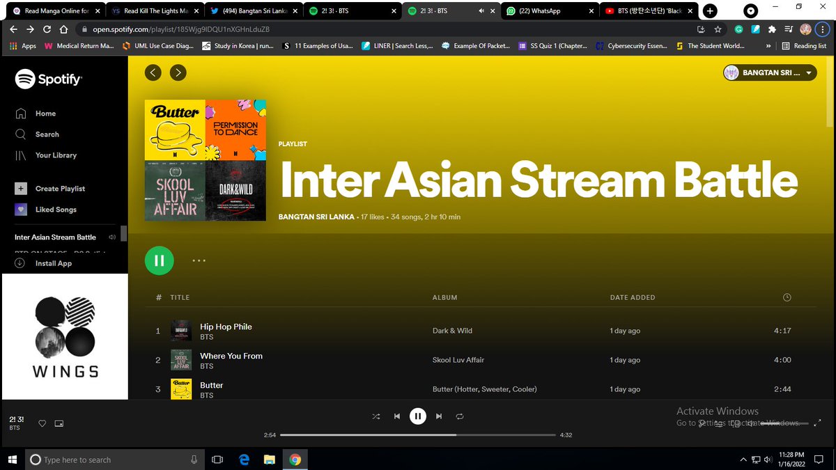Select Inter Asian Stream Battle in sidebar
This screenshot has height=470, width=836.
[x=56, y=237]
